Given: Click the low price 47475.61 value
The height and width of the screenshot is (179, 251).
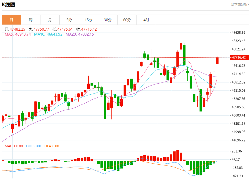Looking at the screenshot, I should pyautogui.click(x=65, y=29).
